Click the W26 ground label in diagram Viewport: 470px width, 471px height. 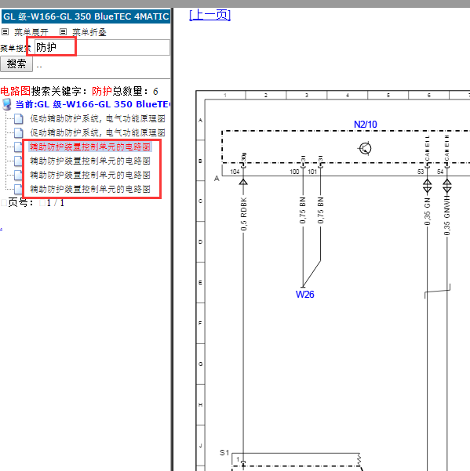click(x=305, y=295)
